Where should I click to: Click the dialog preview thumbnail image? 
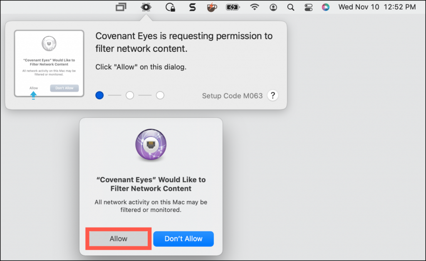tap(49, 64)
